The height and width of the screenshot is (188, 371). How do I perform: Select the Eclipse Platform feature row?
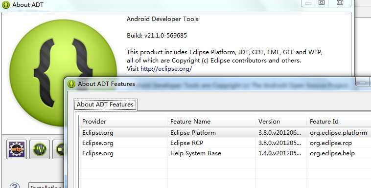point(225,132)
